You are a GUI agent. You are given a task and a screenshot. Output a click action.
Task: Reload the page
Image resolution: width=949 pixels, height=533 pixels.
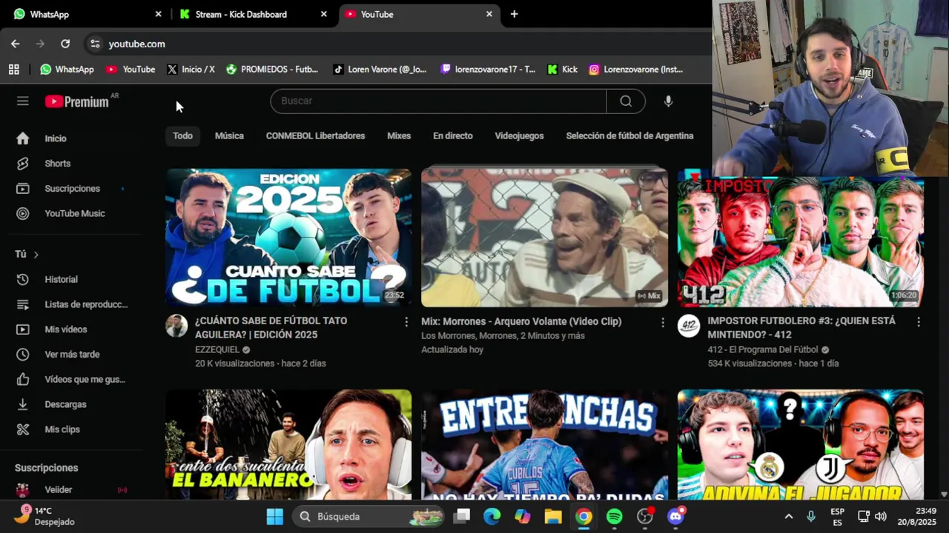[x=65, y=44]
